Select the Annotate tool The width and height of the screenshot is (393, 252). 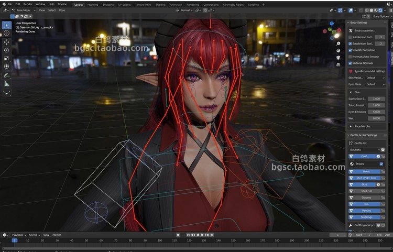coord(6,75)
